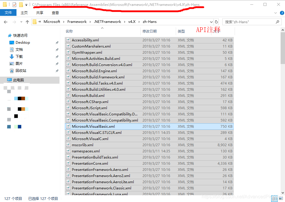Select file name Microsoft.VisualBasic.xml

[93, 126]
